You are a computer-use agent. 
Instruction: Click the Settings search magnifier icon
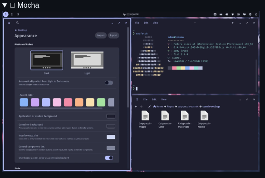(17, 23)
